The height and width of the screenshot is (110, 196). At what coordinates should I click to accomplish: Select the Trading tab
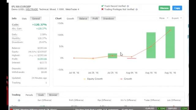[x=16, y=95]
